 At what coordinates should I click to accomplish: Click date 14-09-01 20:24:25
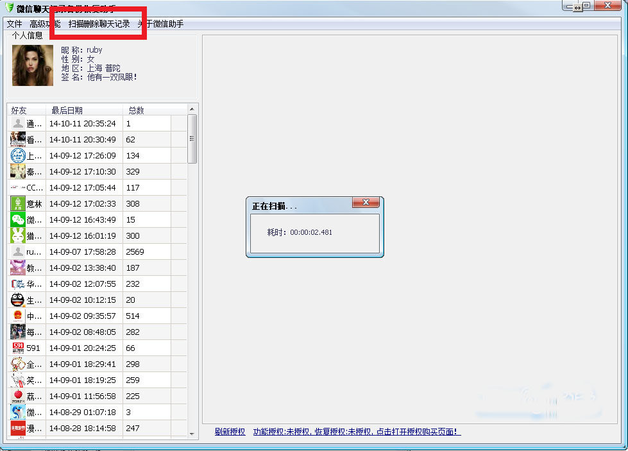[x=83, y=348]
